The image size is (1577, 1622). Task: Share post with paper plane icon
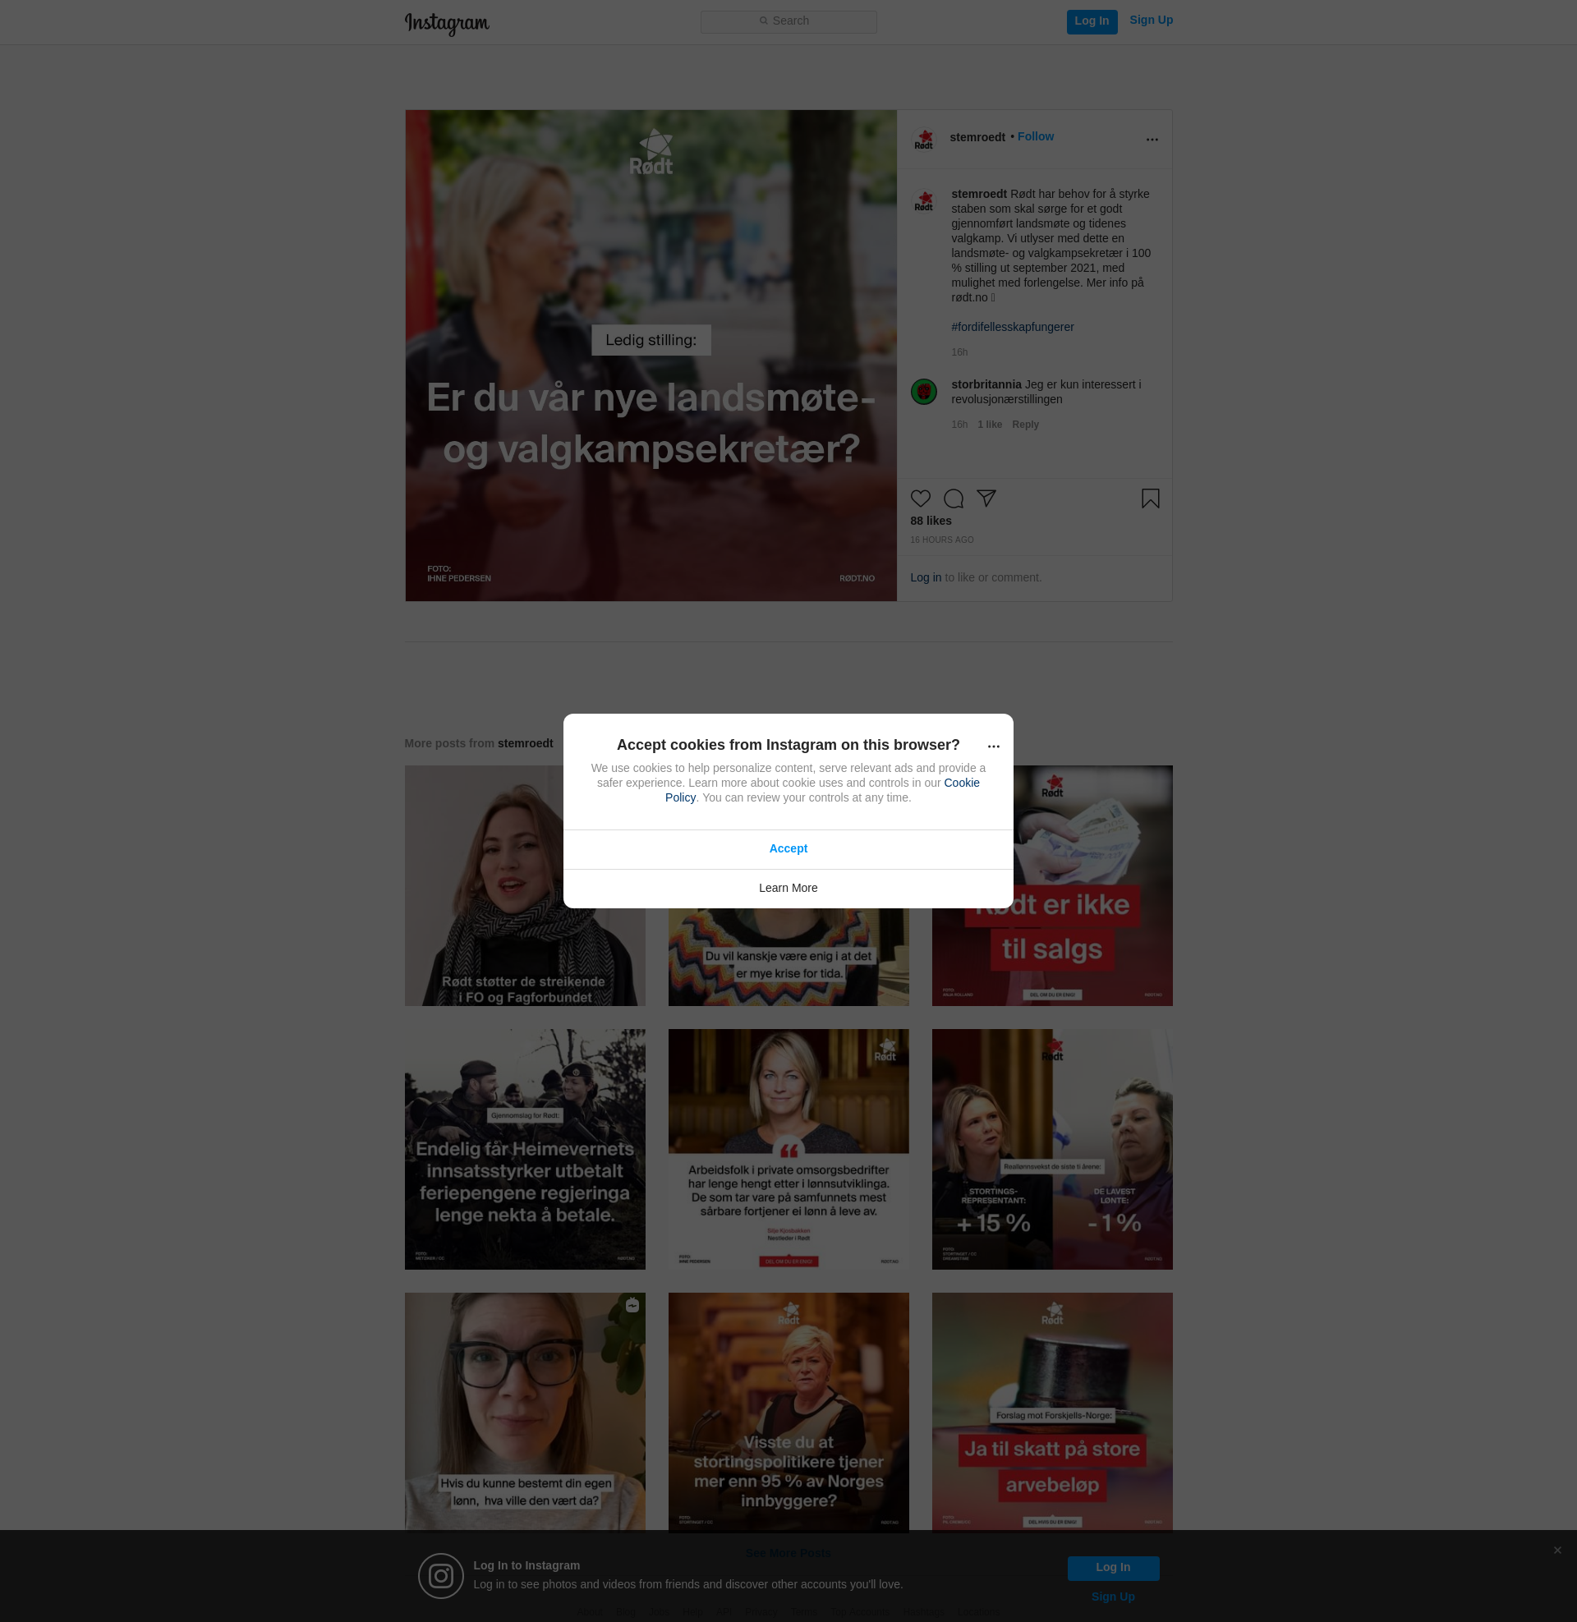point(986,499)
